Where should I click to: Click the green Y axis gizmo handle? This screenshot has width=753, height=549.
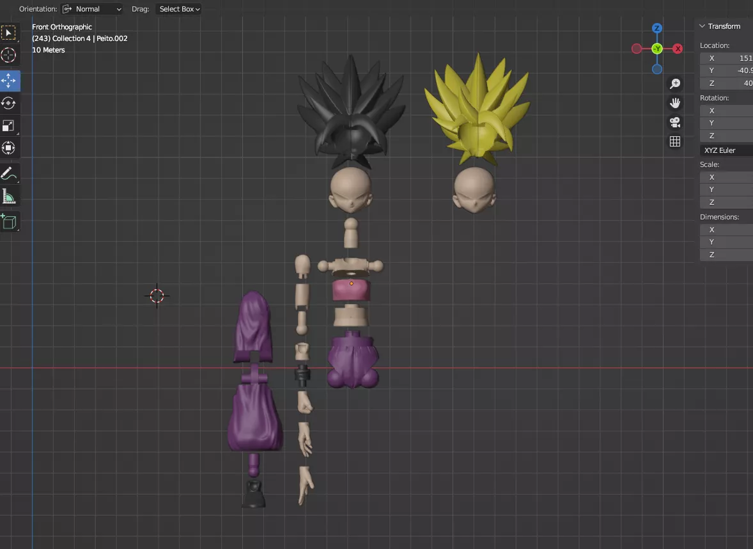point(657,49)
